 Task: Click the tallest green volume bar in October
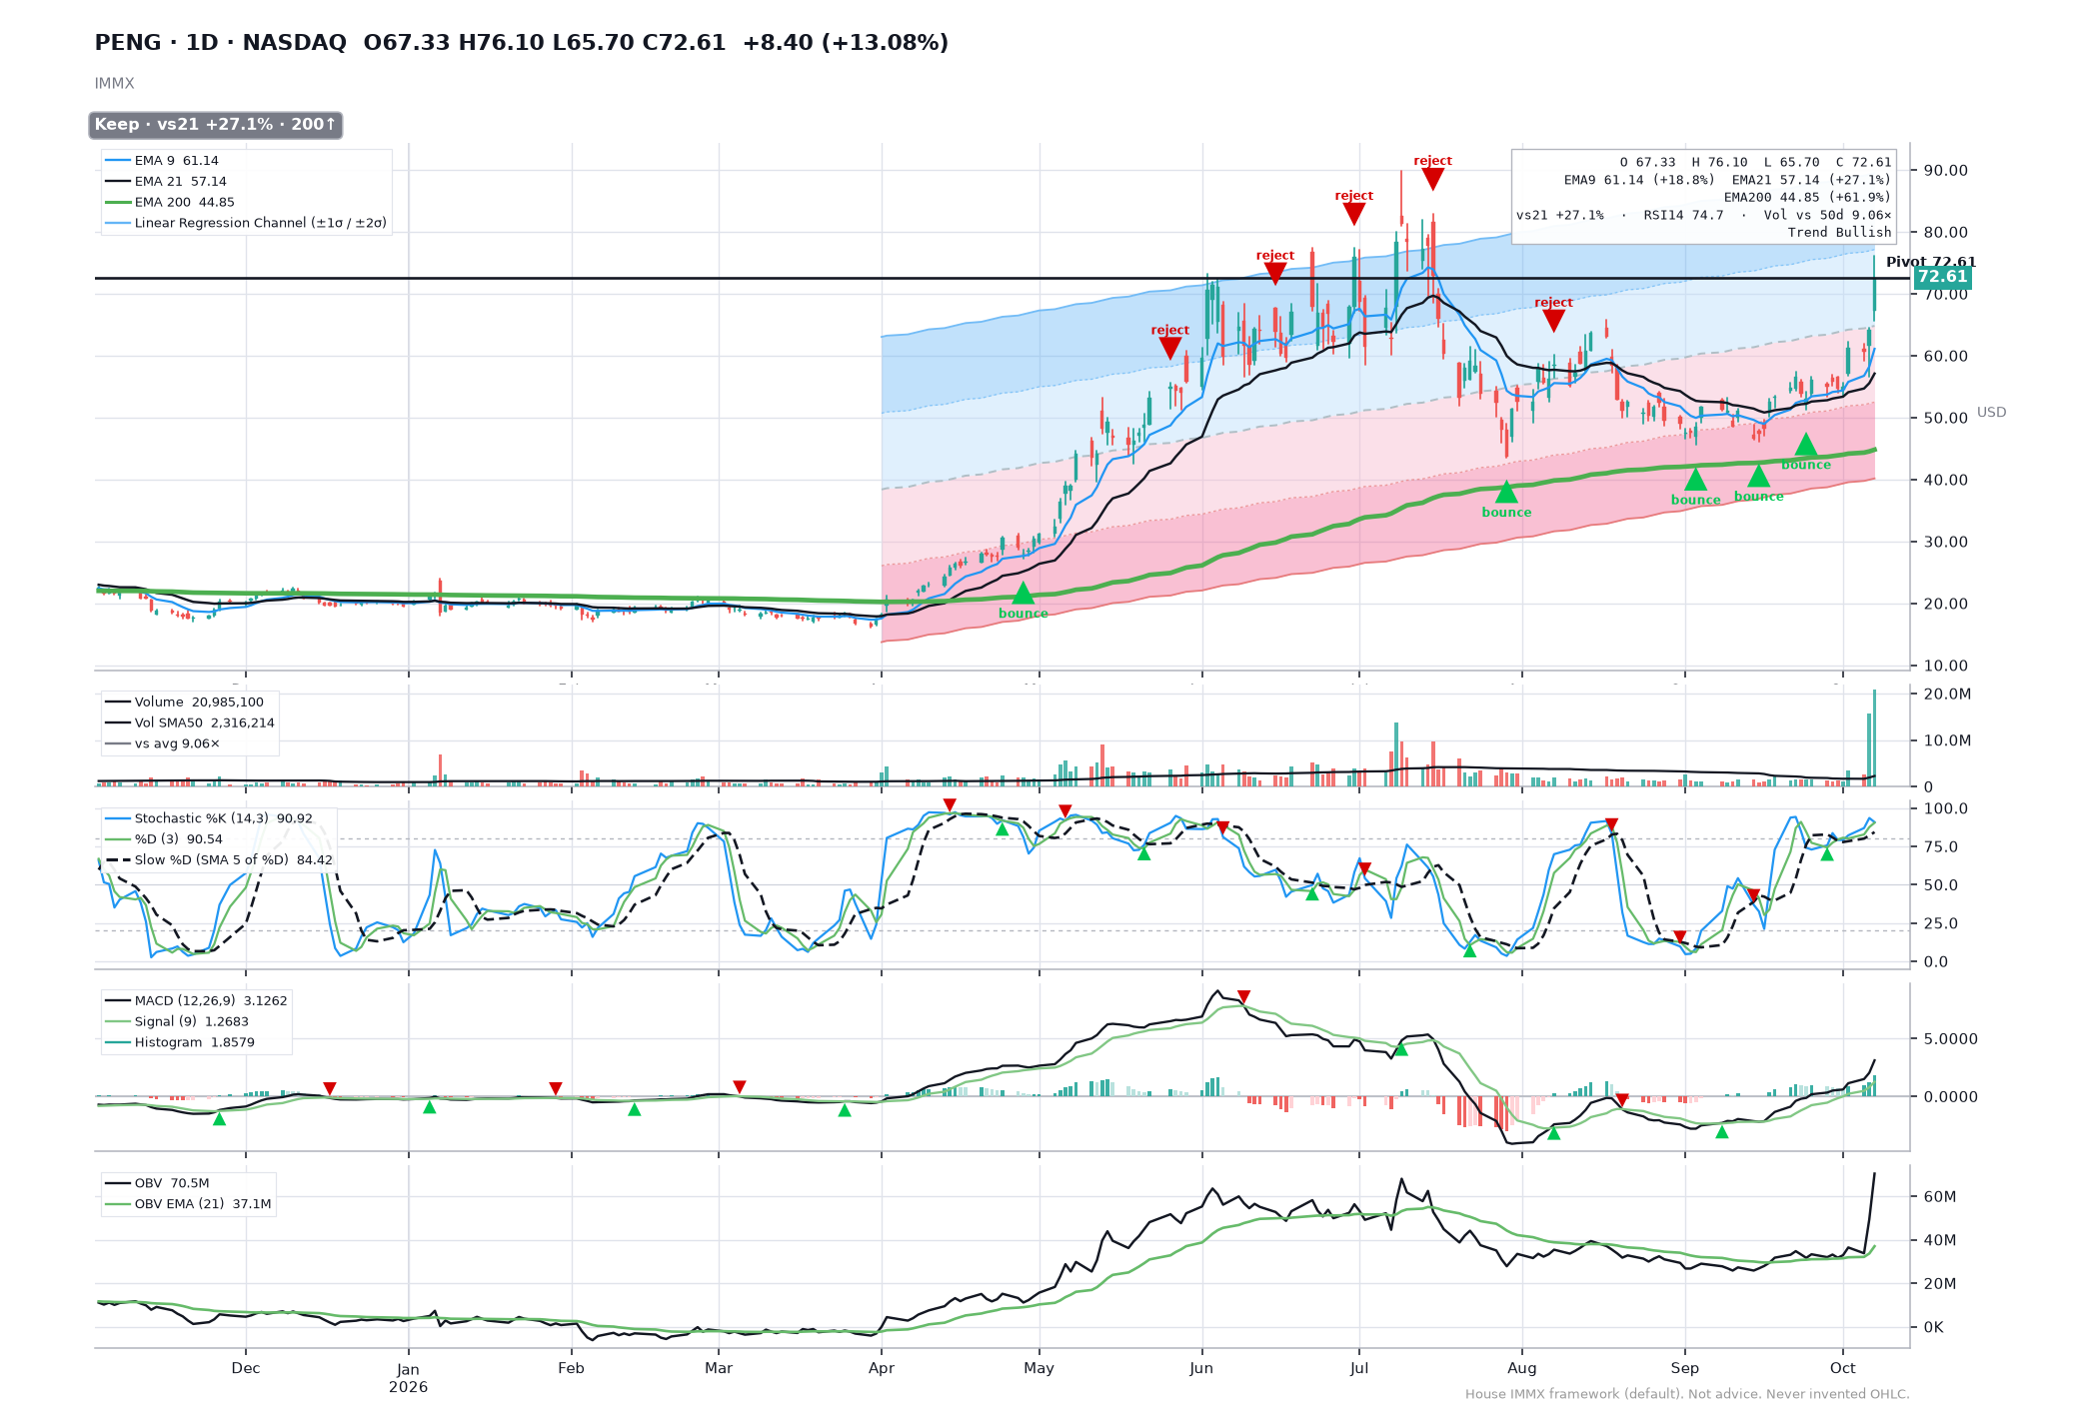click(1874, 737)
